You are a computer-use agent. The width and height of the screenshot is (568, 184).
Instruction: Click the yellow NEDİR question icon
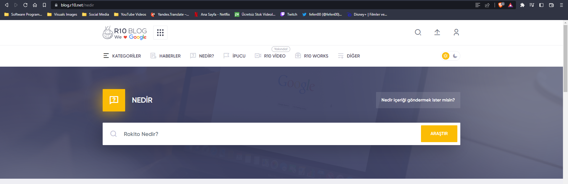(x=114, y=100)
